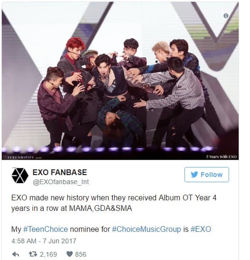Screen dimensions: 250x260
Task: Open the #ChoiceMusicGroup hashtag
Action: point(146,229)
